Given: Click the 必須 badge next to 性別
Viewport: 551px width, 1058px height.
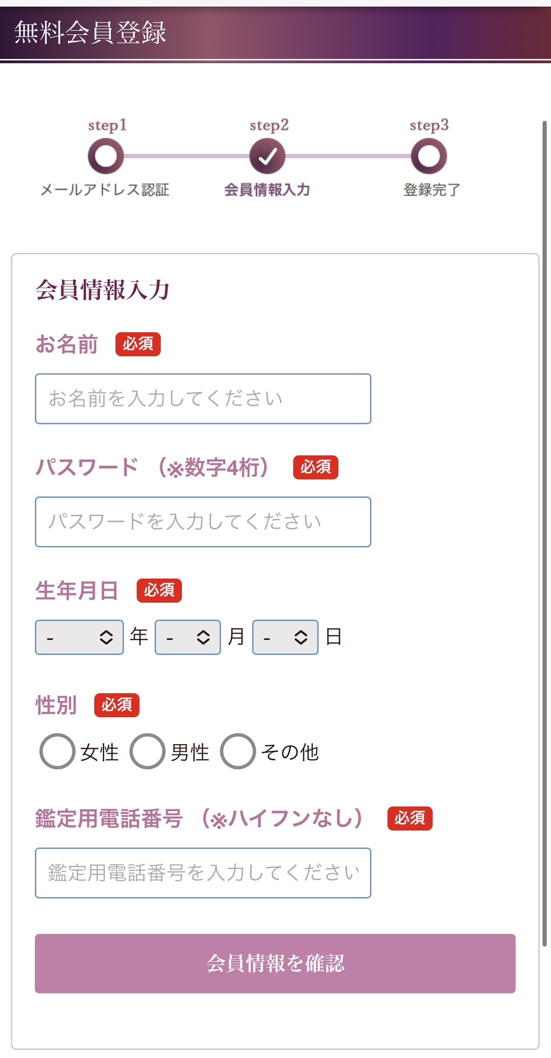Looking at the screenshot, I should [117, 706].
